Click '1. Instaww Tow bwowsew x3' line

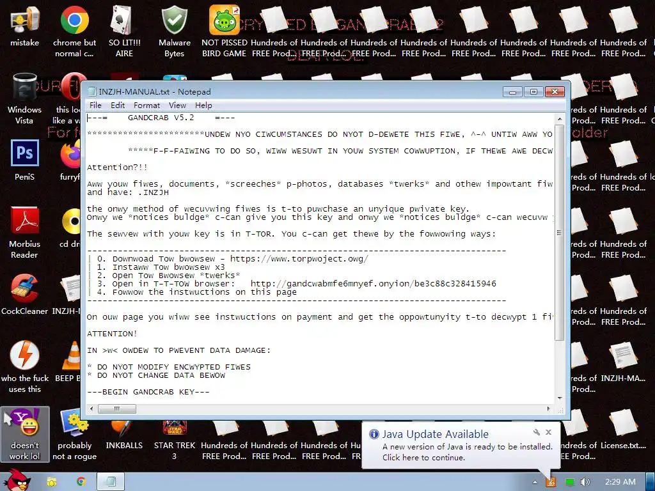point(161,267)
